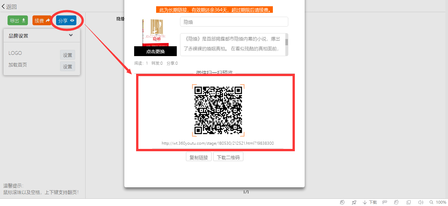
Task: Click the 分享:0 share count text
Action: (x=172, y=63)
